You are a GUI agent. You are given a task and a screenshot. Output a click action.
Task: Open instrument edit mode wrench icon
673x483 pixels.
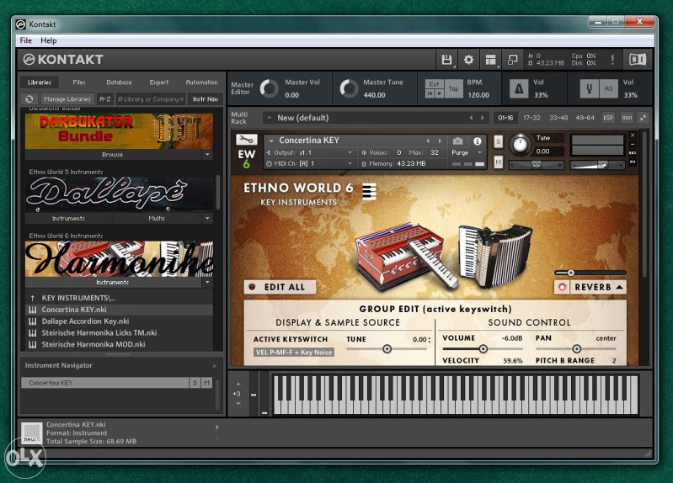[x=246, y=140]
